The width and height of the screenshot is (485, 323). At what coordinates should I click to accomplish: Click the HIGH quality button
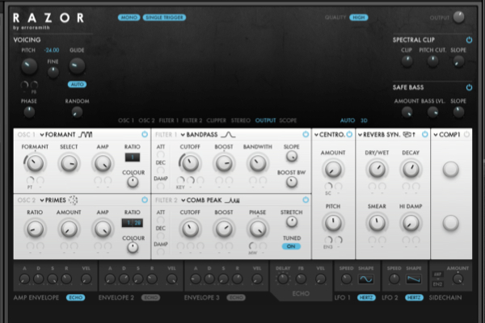(359, 18)
